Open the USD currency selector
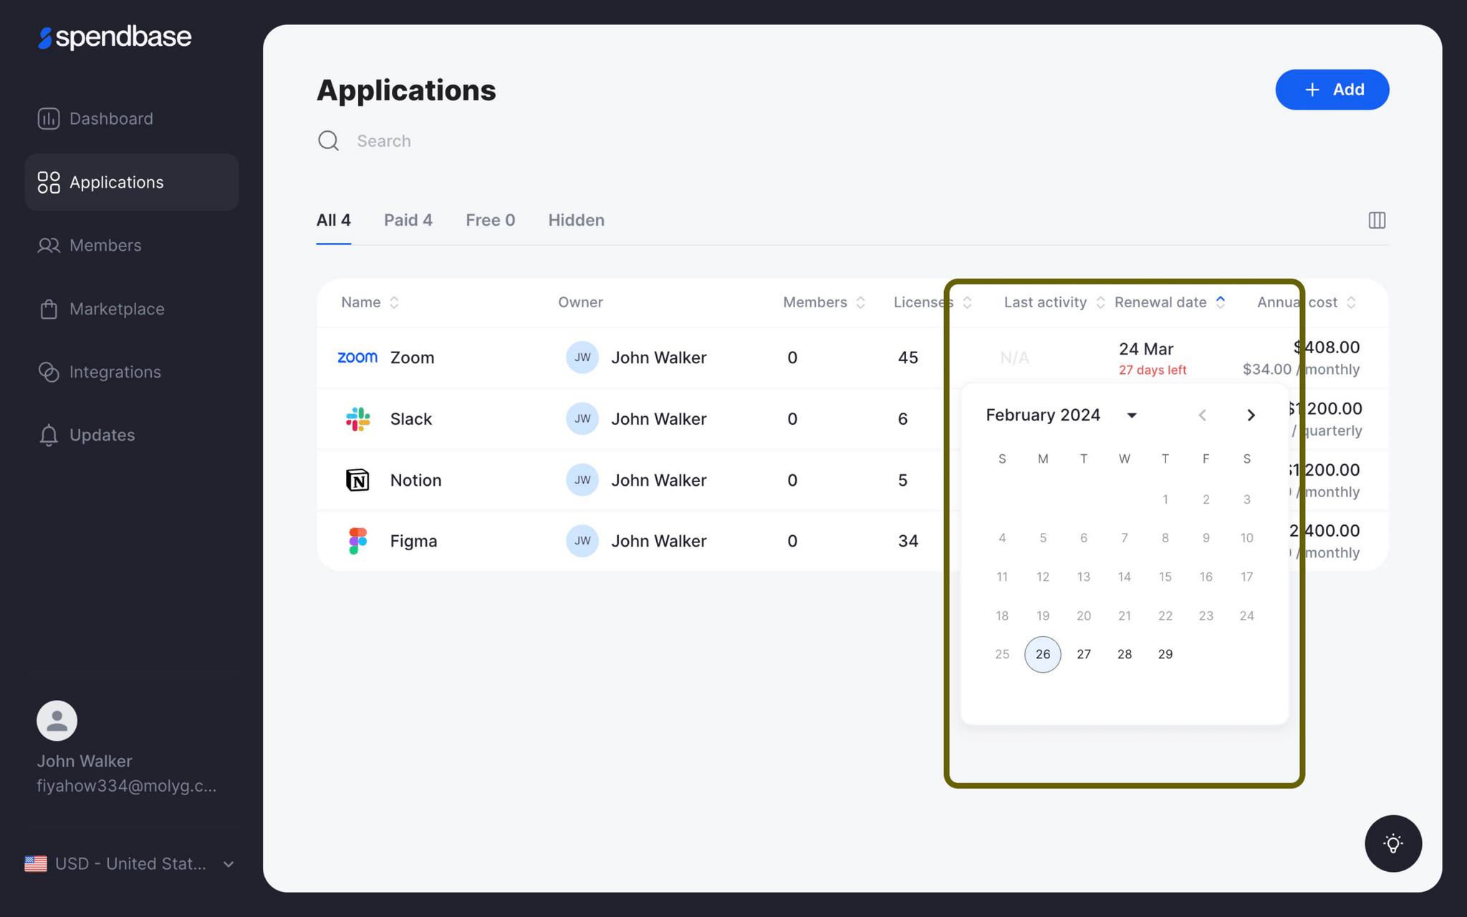The width and height of the screenshot is (1467, 917). [130, 864]
